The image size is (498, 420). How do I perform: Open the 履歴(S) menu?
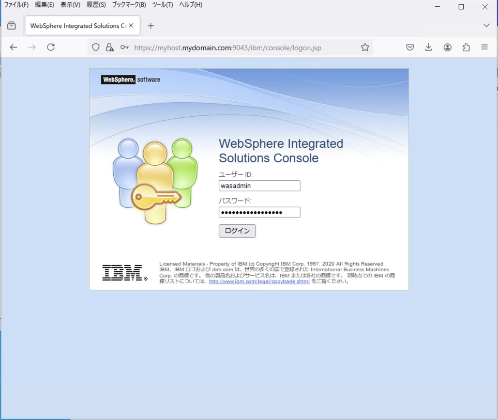[x=96, y=5]
